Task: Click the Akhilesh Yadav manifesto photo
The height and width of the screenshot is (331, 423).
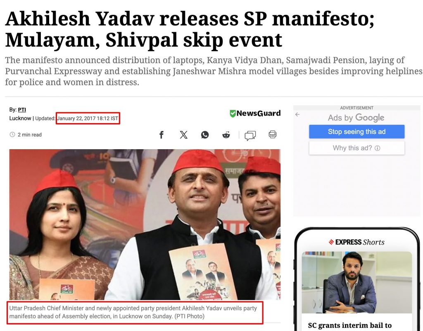Action: pos(145,224)
